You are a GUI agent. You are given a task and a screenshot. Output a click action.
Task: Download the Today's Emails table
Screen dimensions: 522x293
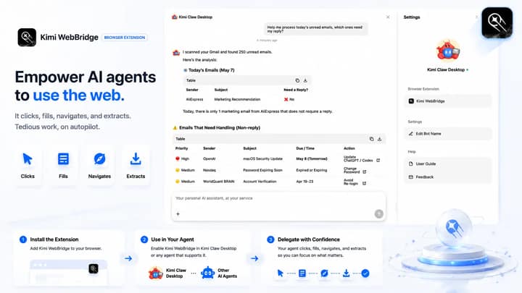pyautogui.click(x=305, y=80)
